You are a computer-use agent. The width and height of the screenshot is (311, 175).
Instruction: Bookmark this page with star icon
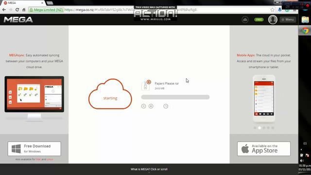coord(273,10)
